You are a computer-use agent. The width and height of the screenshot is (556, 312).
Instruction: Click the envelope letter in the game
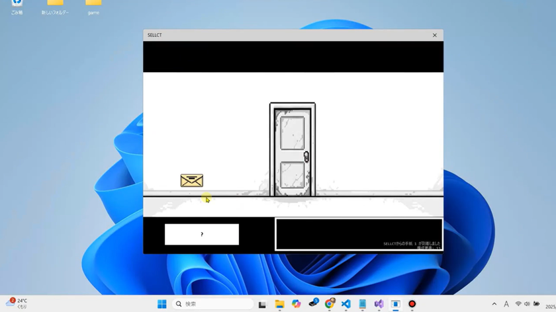[x=191, y=180]
